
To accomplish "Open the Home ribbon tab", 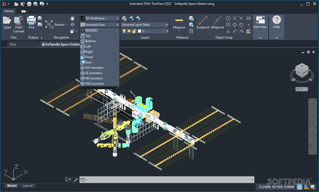I will tap(9, 11).
